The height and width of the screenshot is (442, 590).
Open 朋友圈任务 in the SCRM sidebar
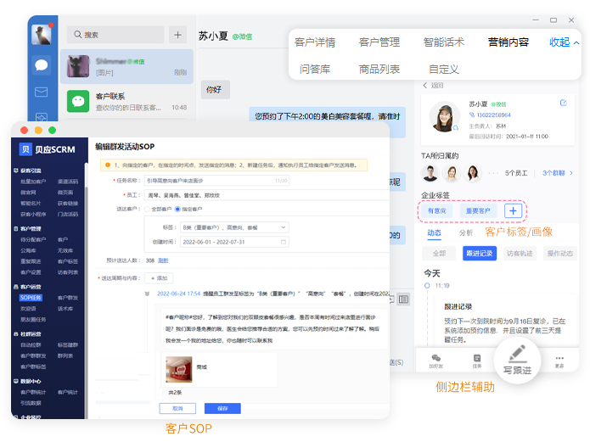[x=33, y=319]
